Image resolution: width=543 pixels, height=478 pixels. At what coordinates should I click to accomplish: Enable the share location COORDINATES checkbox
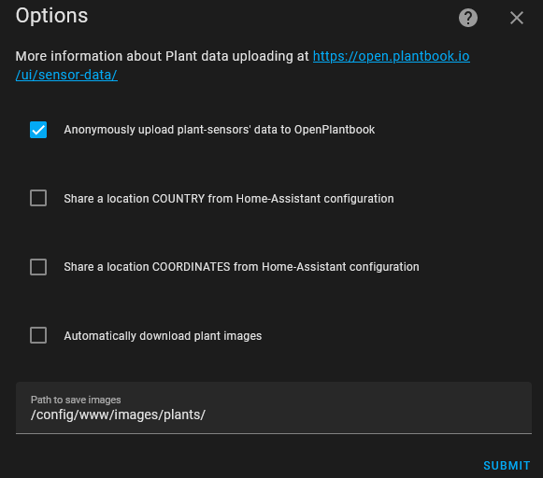point(38,267)
